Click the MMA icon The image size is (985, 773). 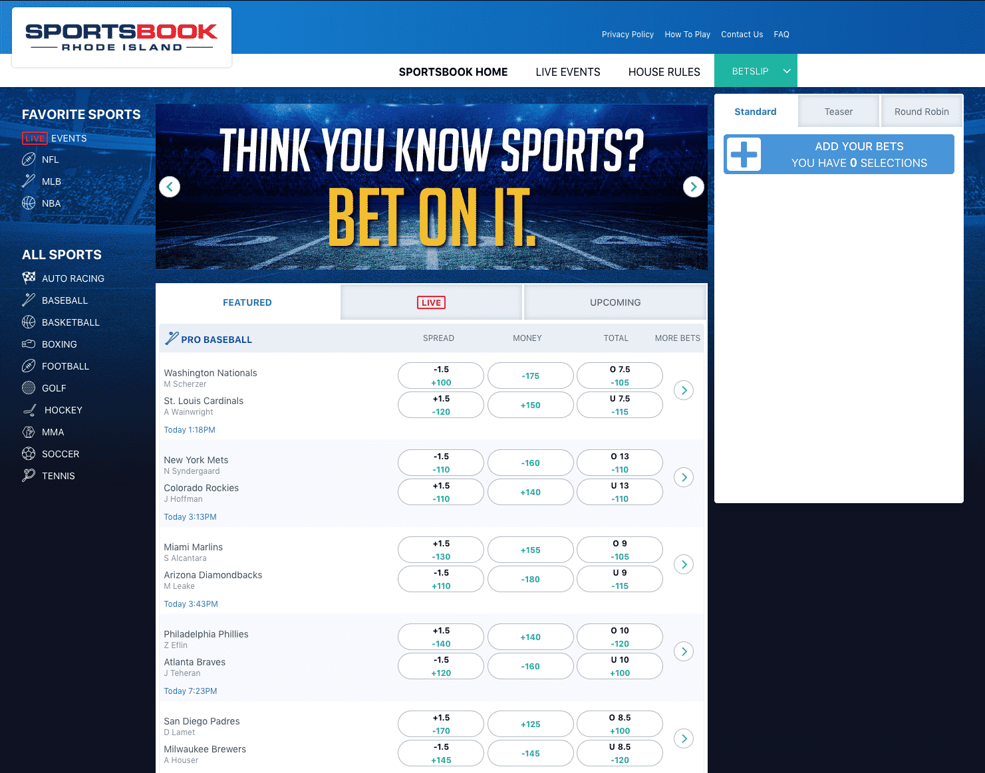(29, 432)
